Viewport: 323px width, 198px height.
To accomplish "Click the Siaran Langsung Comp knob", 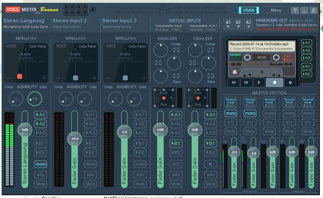I will click(16, 99).
